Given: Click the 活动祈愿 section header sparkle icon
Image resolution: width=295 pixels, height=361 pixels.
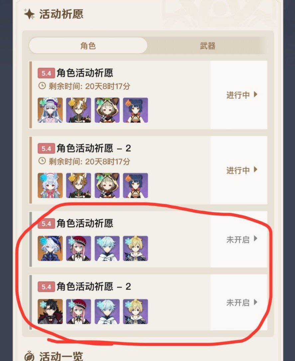Looking at the screenshot, I should click(x=30, y=14).
